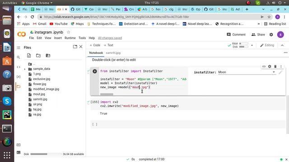Switch to the Notebook tab
The image size is (289, 162).
coord(96,53)
